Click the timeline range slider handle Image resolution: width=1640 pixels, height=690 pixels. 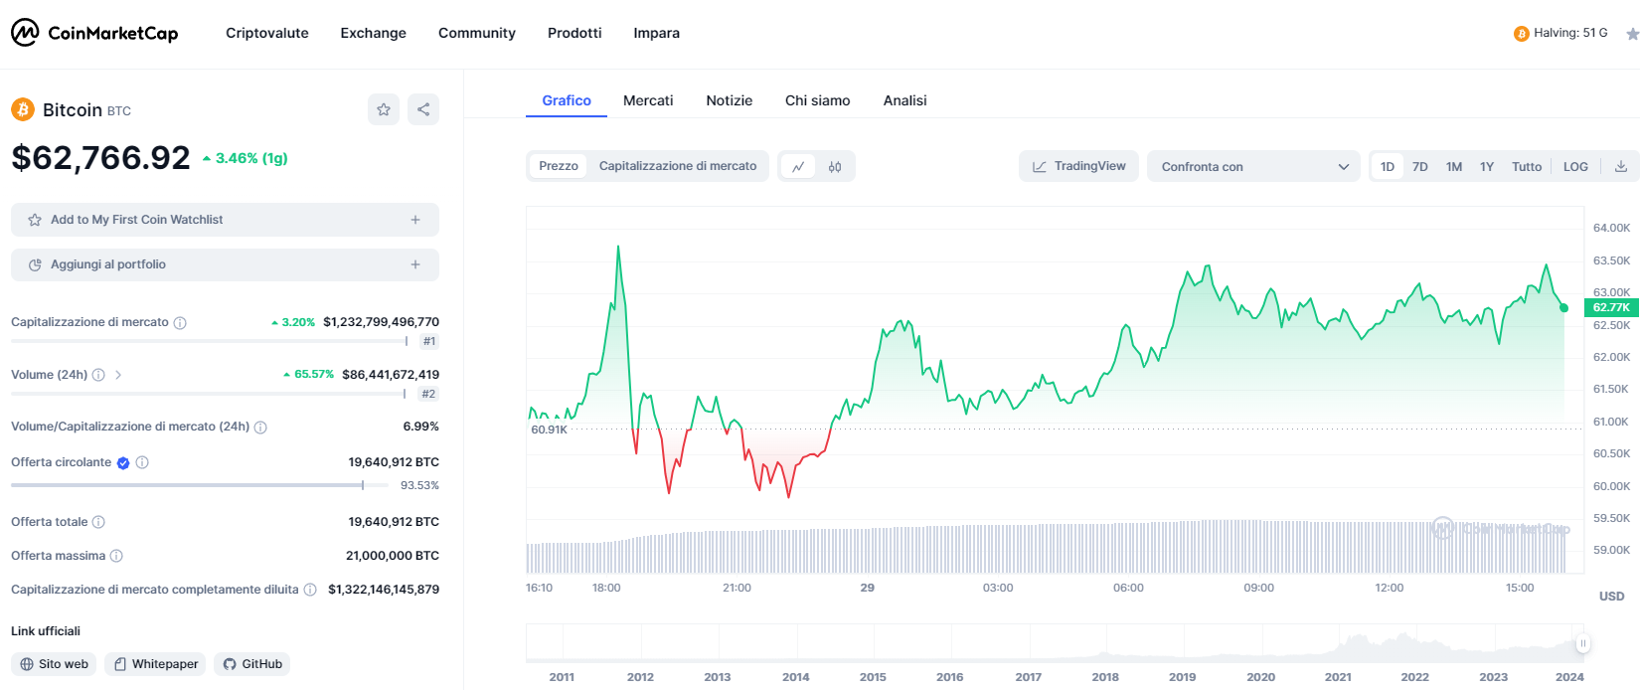pos(1583,643)
